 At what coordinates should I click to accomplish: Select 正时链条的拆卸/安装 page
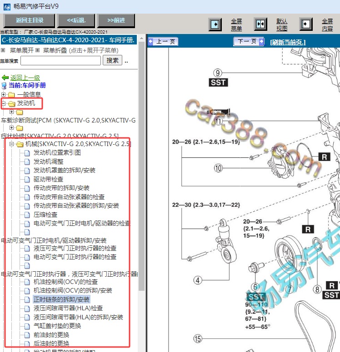[61, 299]
